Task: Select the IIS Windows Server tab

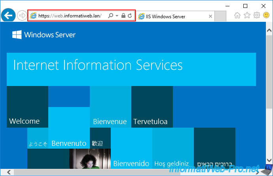Action: coord(175,16)
